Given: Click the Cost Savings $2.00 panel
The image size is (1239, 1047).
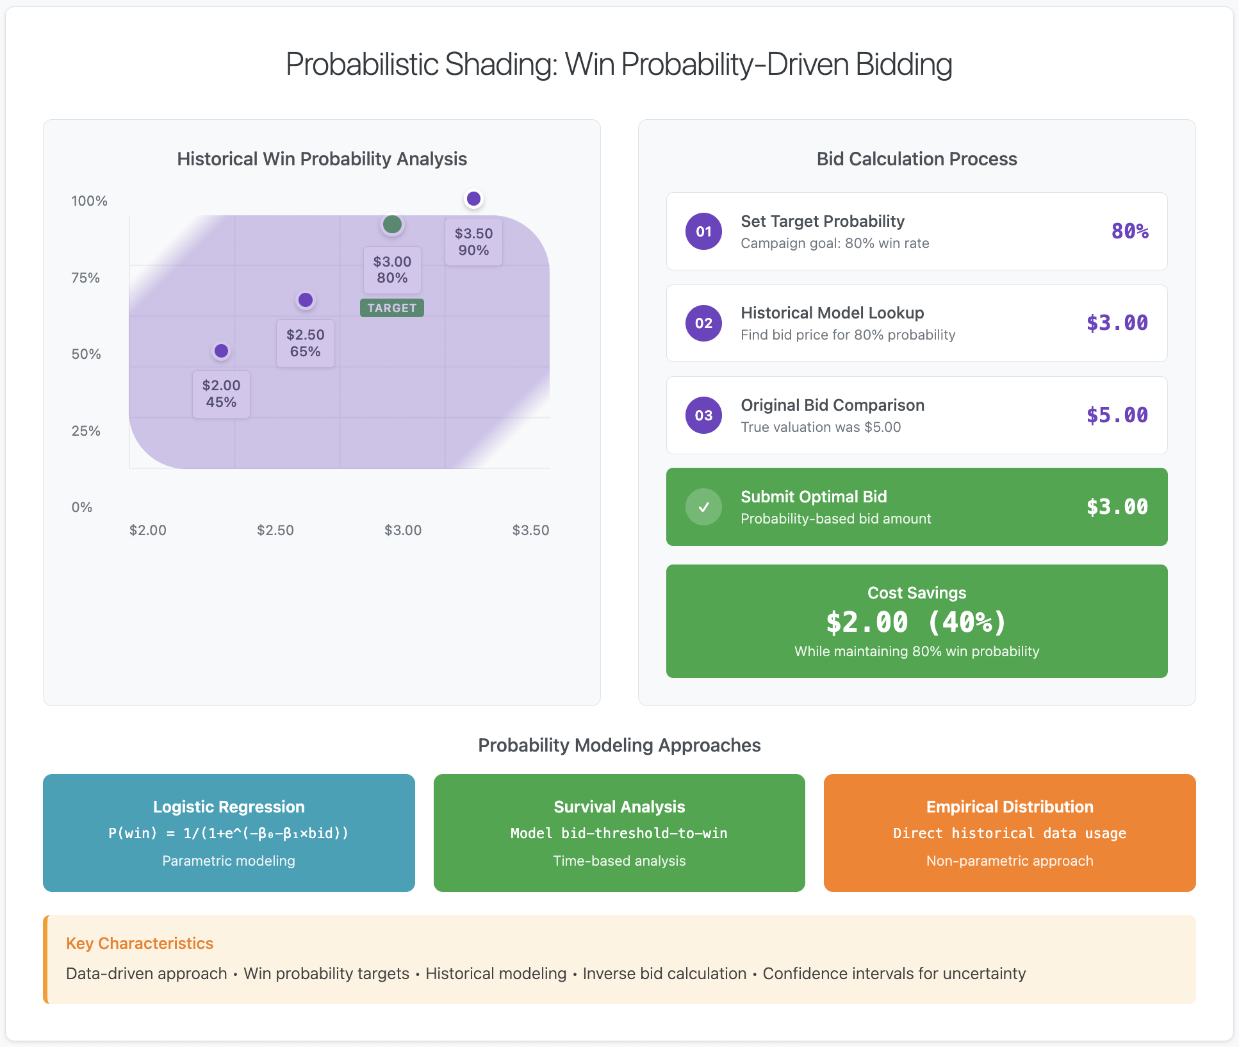Looking at the screenshot, I should point(916,621).
